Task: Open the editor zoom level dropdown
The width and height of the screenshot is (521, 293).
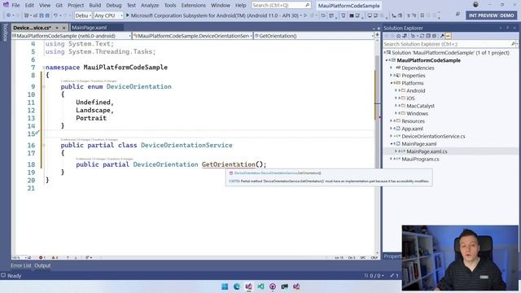Action: (19, 257)
